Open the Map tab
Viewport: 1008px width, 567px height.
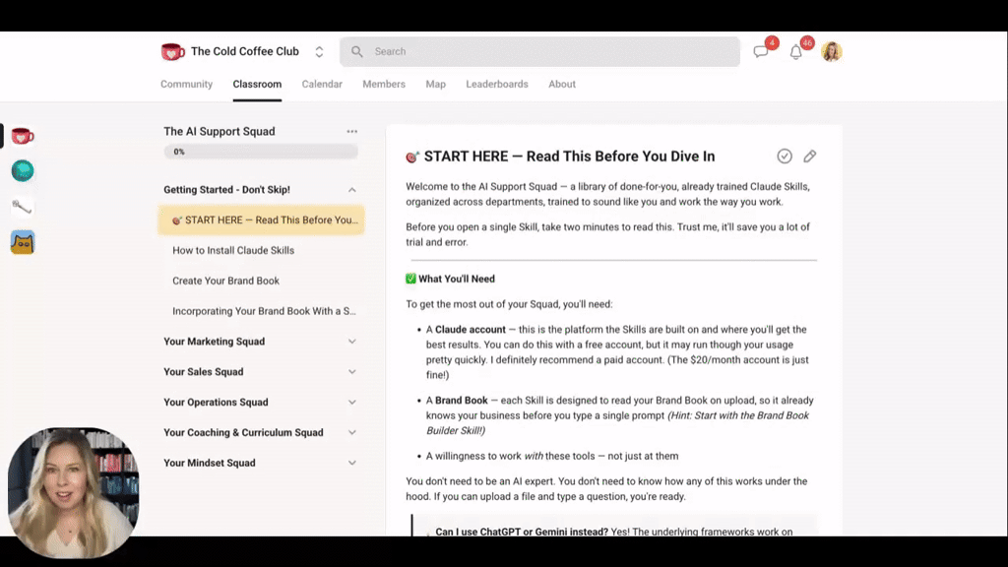pos(435,85)
